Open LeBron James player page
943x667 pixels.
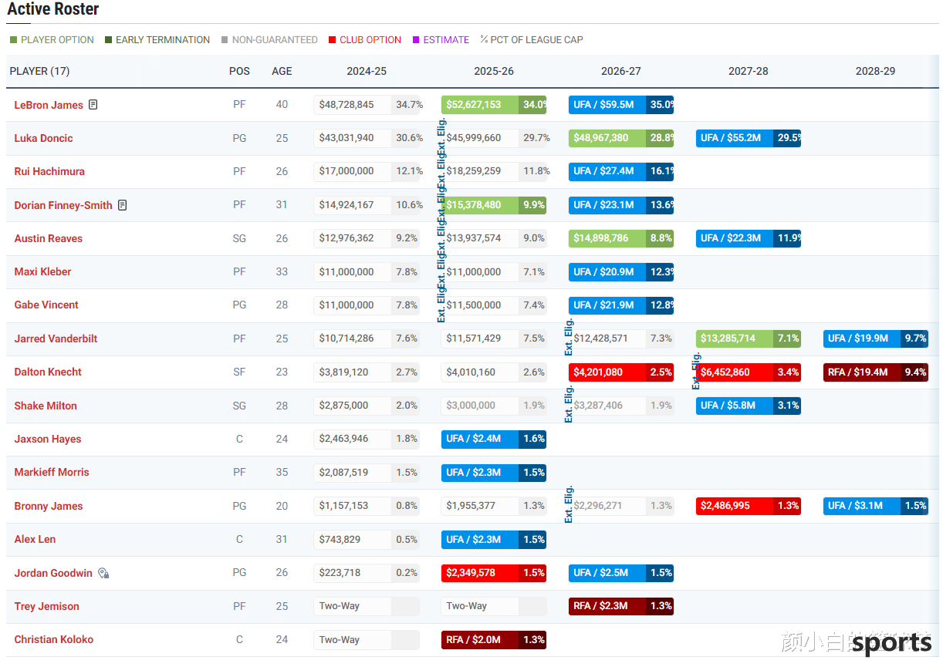[49, 105]
